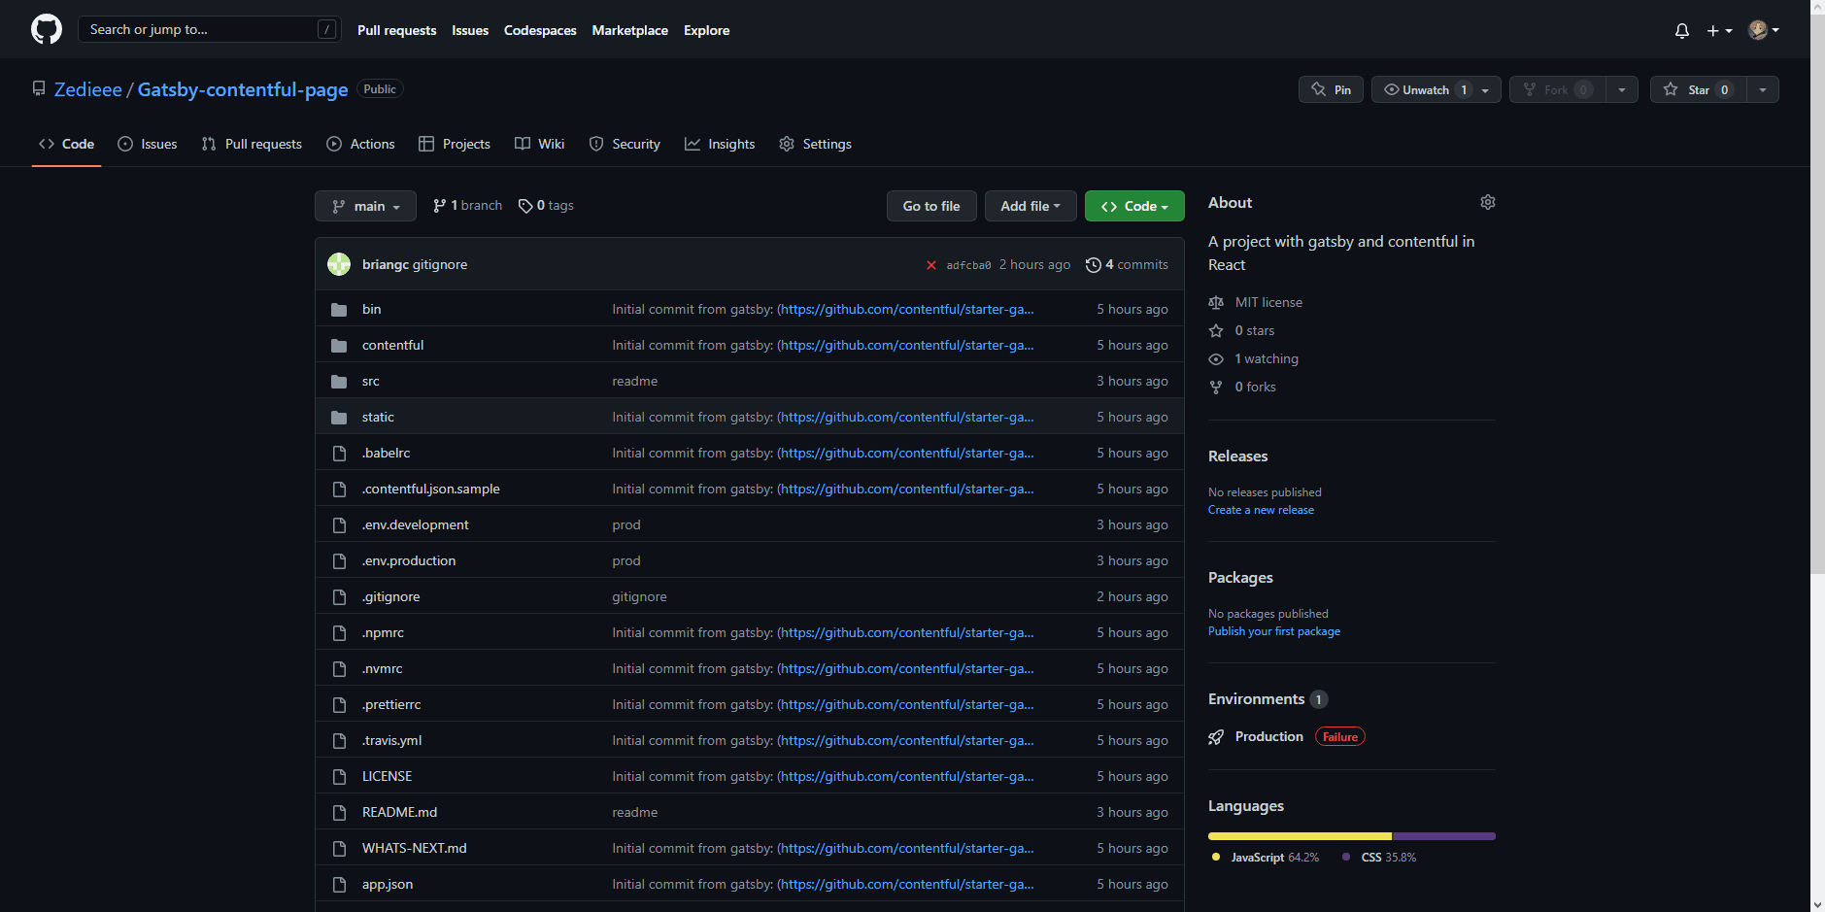
Task: Open the .env.production file
Action: 409,561
